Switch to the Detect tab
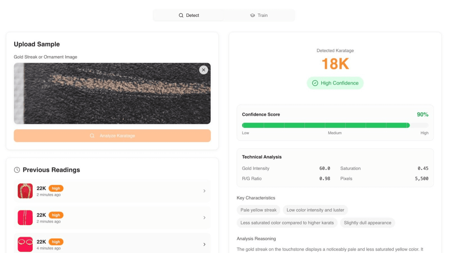Viewport: 450px width, 253px height. [189, 15]
